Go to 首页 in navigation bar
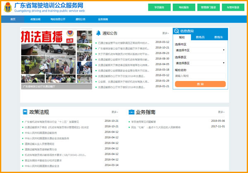The image size is (248, 173). [13, 19]
